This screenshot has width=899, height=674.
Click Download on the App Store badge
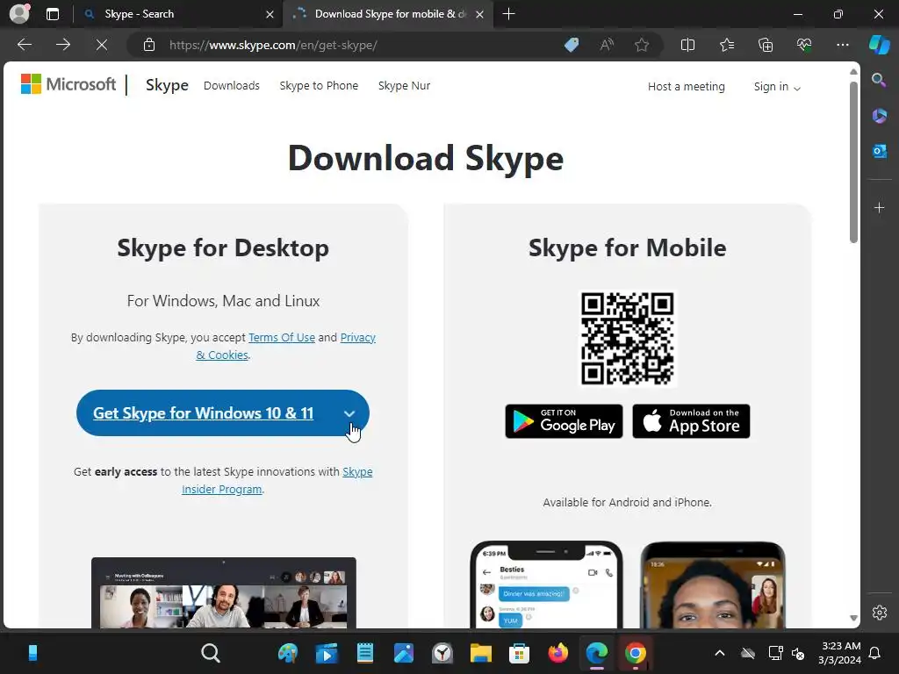click(x=691, y=421)
